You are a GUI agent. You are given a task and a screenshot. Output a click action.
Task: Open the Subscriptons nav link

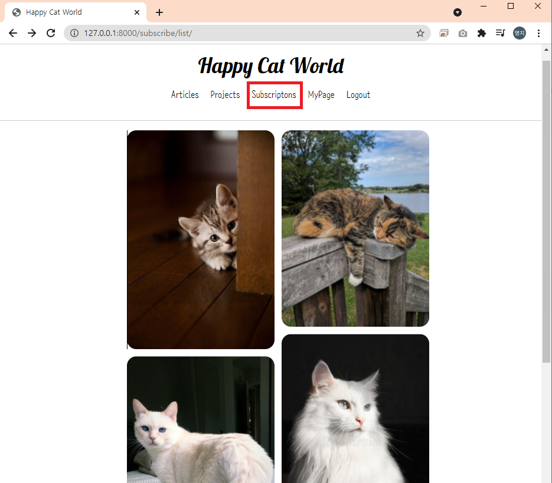pyautogui.click(x=274, y=94)
